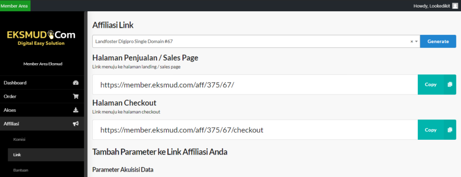Click the Affiliasi megaphone icon
The height and width of the screenshot is (177, 461).
point(76,124)
